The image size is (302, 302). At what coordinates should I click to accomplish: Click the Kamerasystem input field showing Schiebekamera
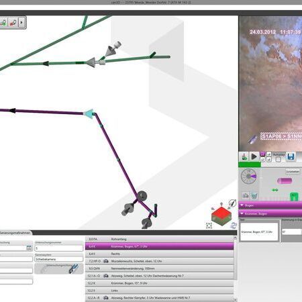point(59,259)
